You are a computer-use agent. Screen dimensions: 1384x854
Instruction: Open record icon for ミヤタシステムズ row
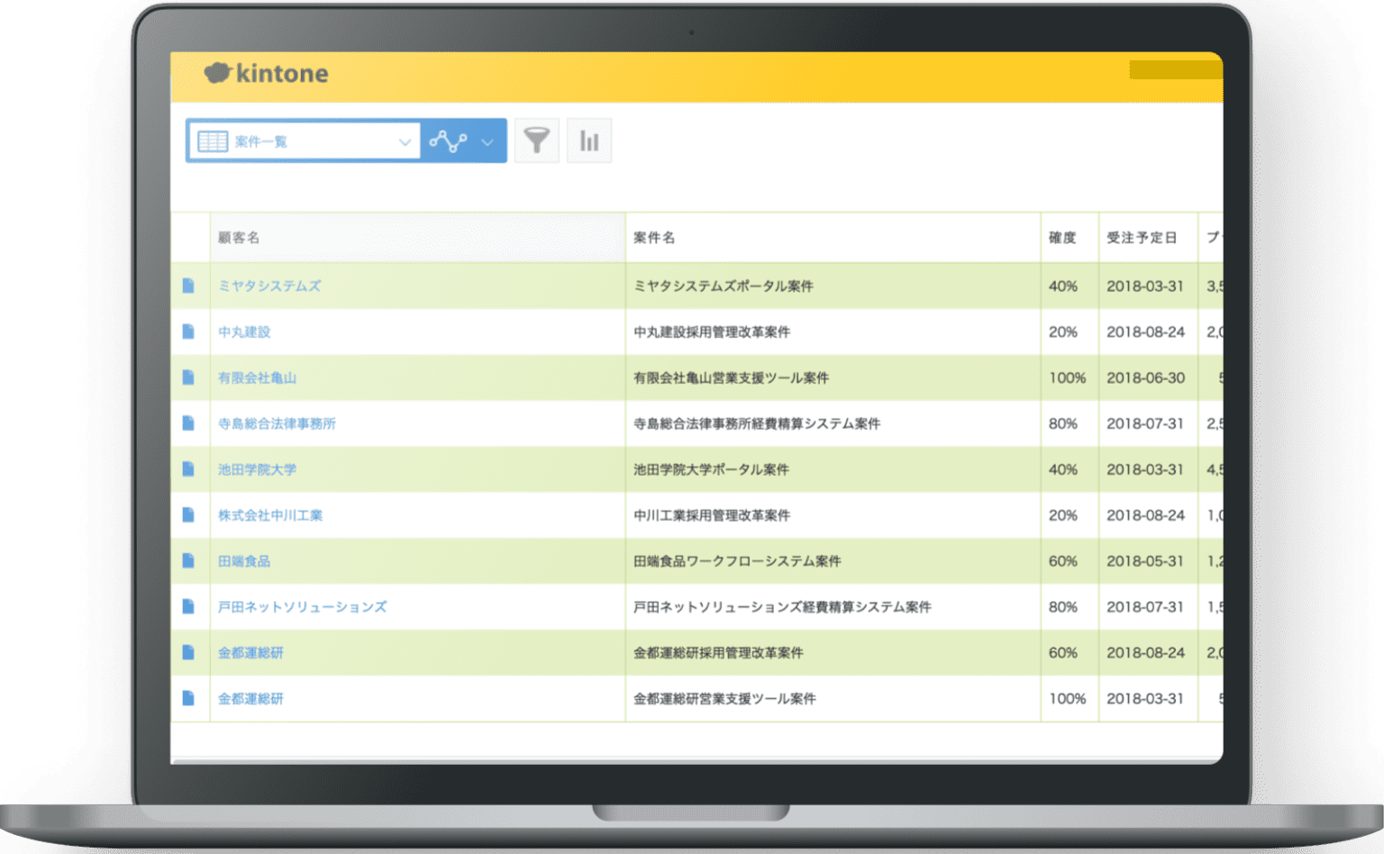[x=188, y=286]
